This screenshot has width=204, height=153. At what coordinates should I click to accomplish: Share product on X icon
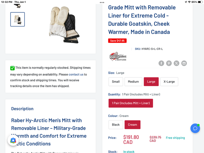177,63
